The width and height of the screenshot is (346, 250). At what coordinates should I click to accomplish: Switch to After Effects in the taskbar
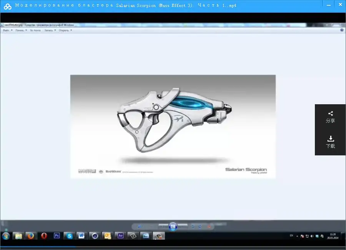[120, 236]
